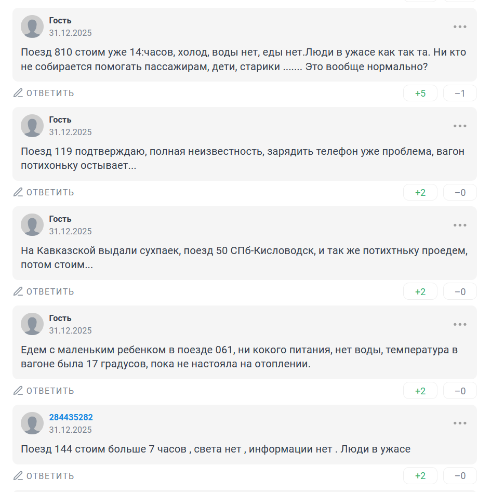Open three-dots menu on train 119 comment
Image resolution: width=491 pixels, height=492 pixels.
pyautogui.click(x=460, y=126)
